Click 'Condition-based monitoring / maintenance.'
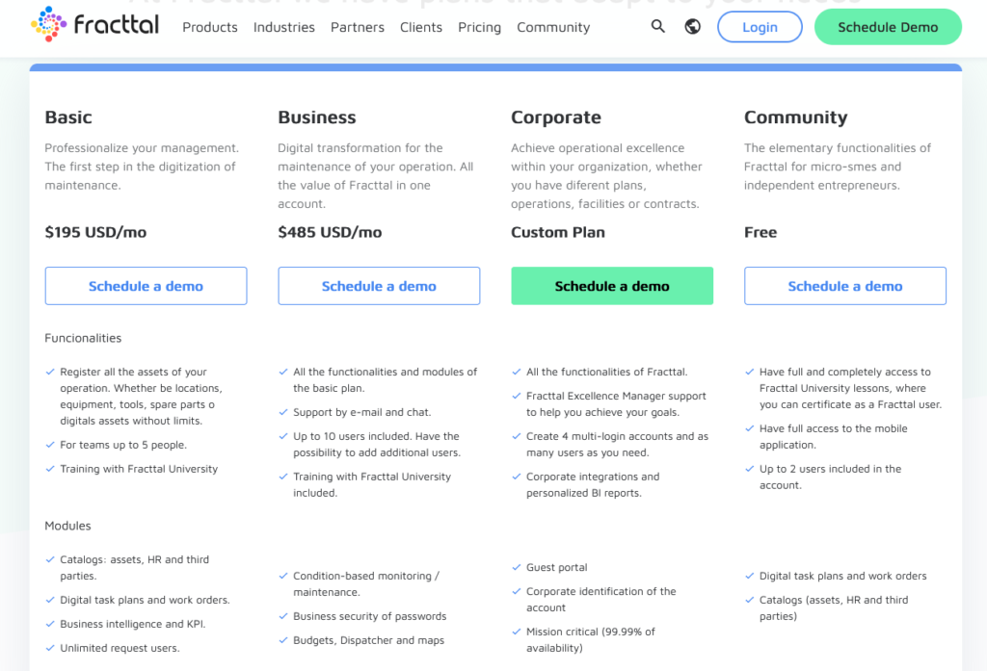 [366, 583]
